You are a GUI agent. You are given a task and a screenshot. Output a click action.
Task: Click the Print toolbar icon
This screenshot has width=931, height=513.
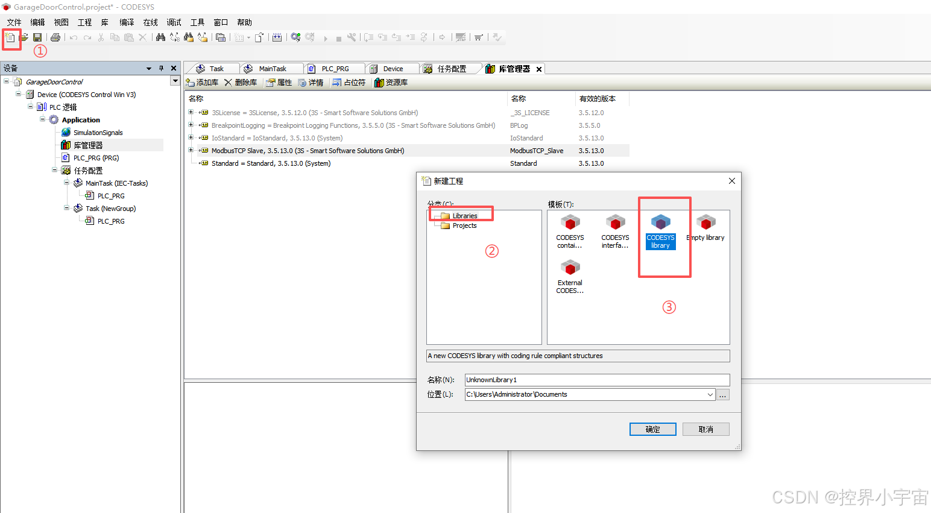pos(55,37)
